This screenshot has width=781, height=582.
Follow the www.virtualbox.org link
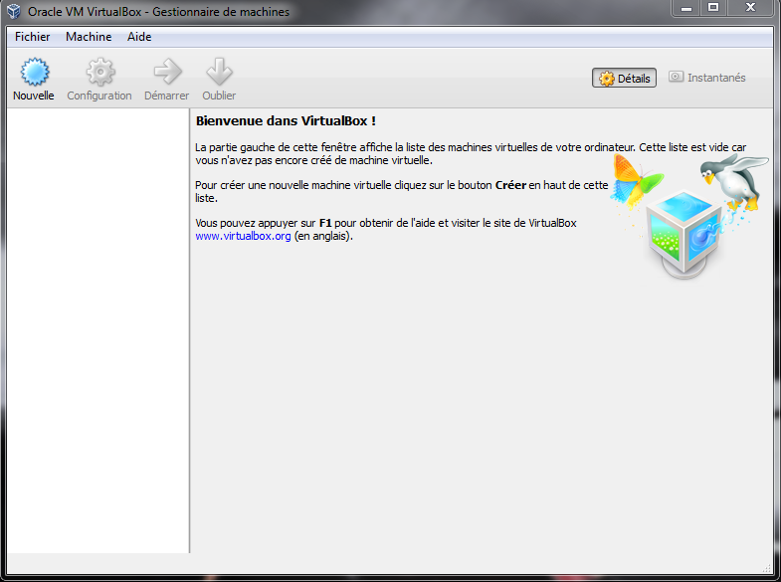coord(243,236)
